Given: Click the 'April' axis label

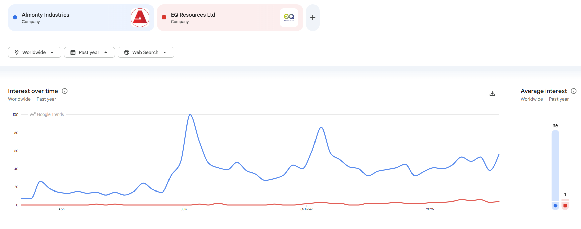Looking at the screenshot, I should point(62,209).
